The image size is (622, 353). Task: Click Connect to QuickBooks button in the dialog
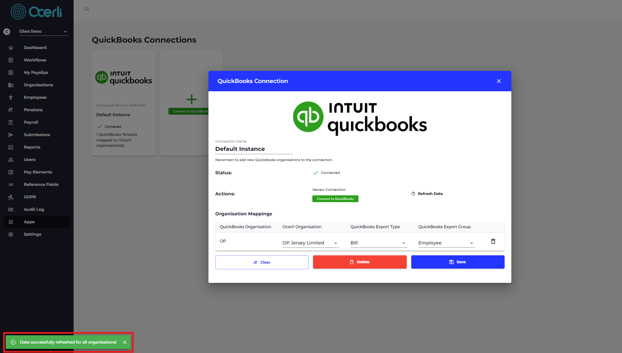click(x=335, y=199)
